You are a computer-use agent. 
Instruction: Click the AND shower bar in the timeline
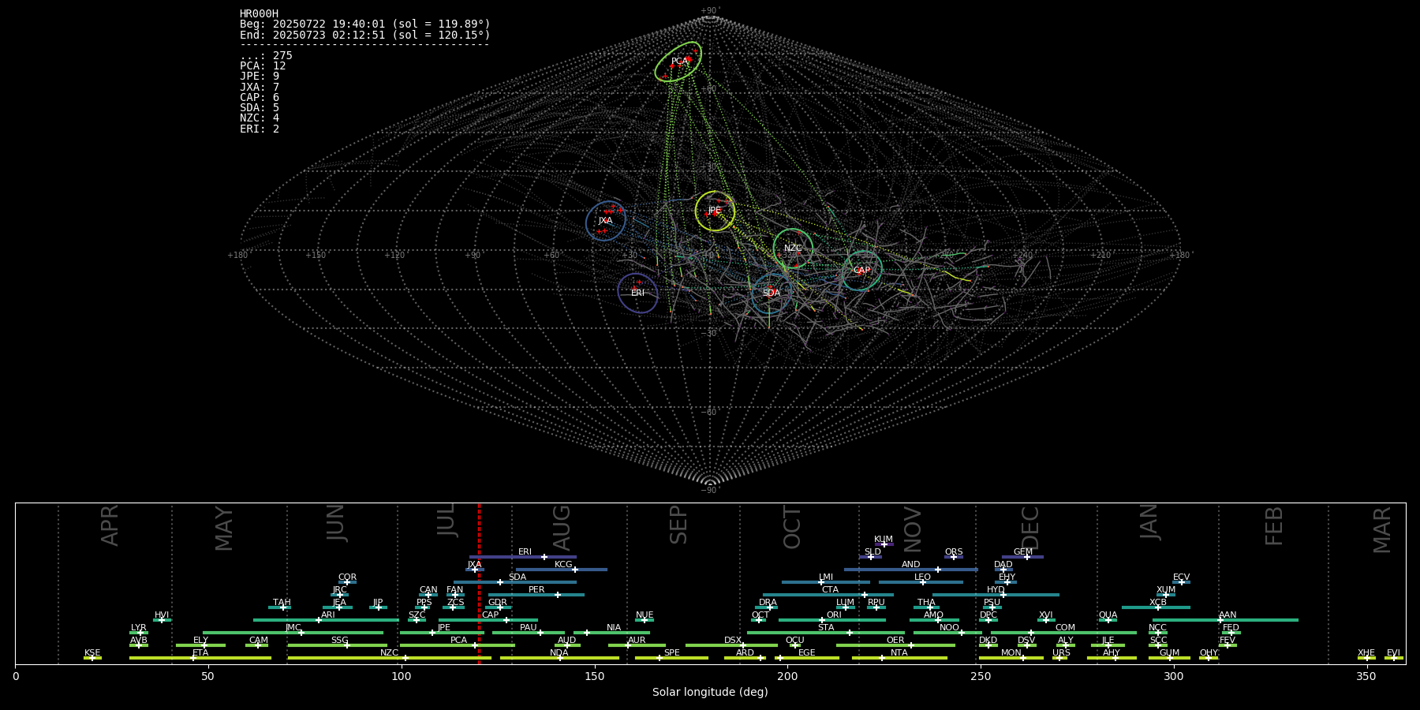pyautogui.click(x=911, y=570)
